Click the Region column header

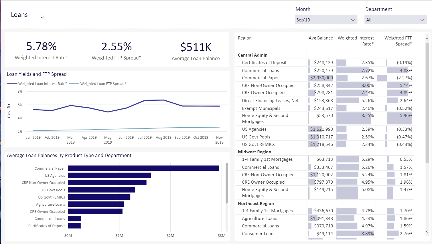tap(245, 38)
